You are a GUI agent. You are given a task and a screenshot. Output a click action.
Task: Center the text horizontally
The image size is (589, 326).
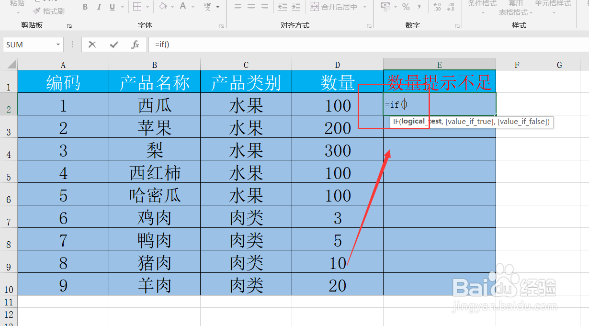click(x=251, y=7)
